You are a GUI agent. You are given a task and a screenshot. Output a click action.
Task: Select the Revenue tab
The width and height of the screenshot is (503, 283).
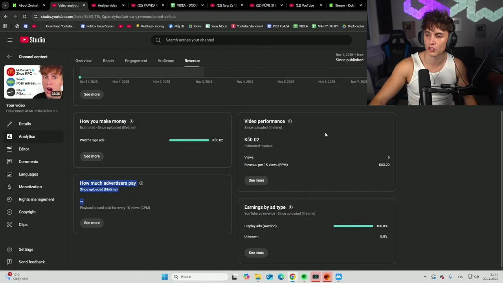(x=192, y=61)
